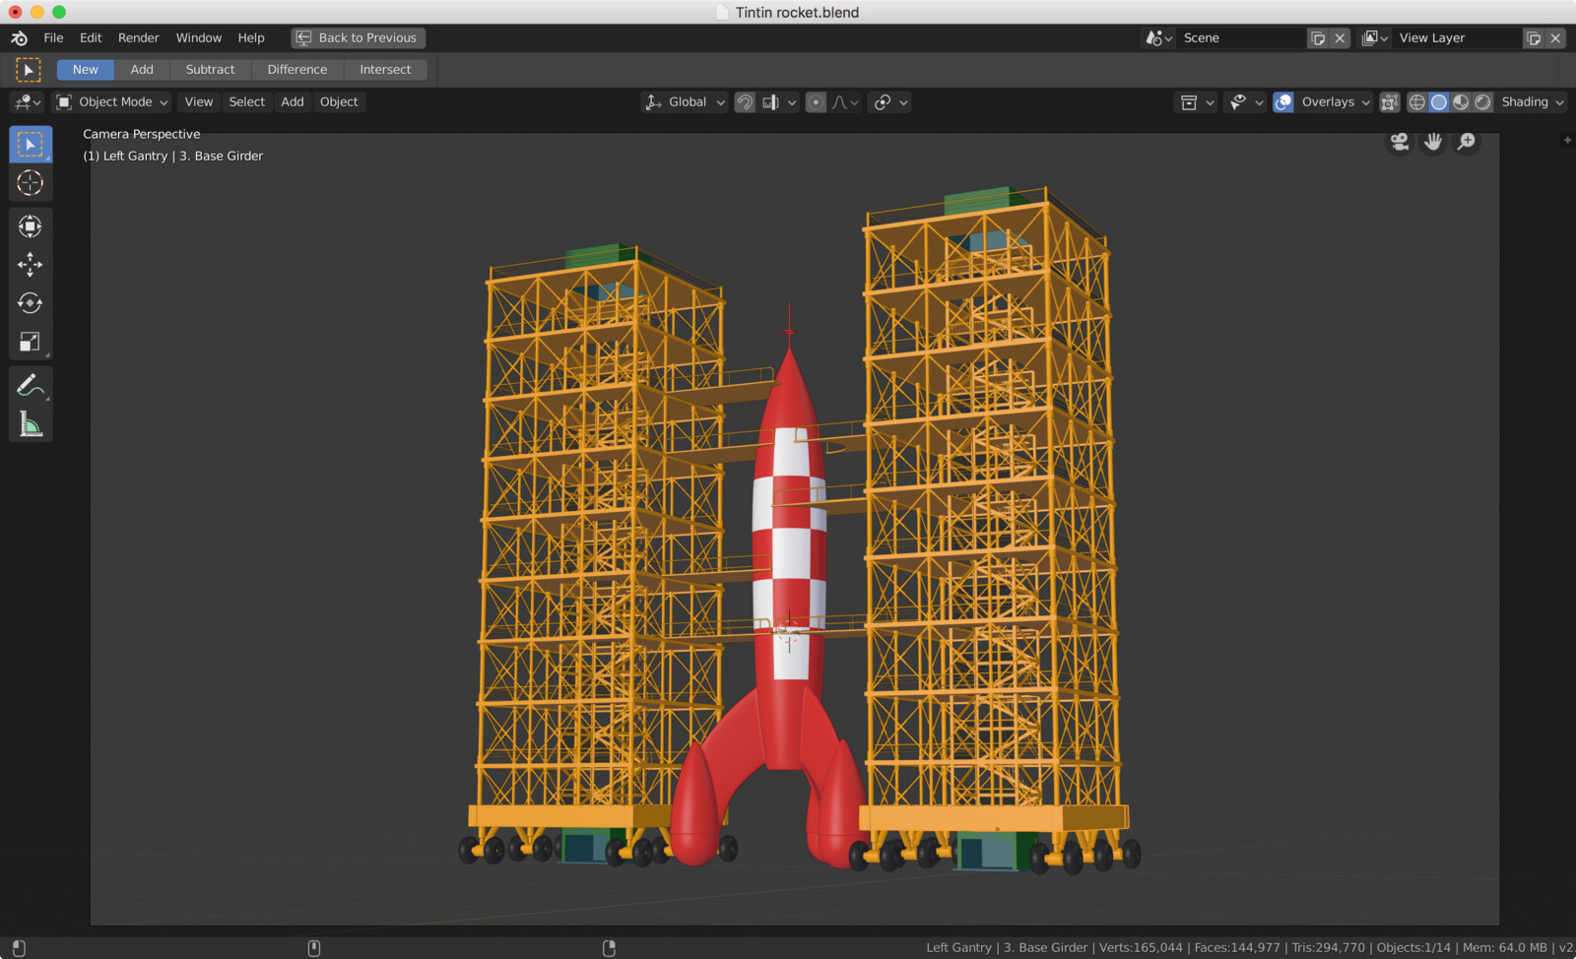This screenshot has width=1576, height=959.
Task: Click Back to Previous button
Action: (359, 37)
